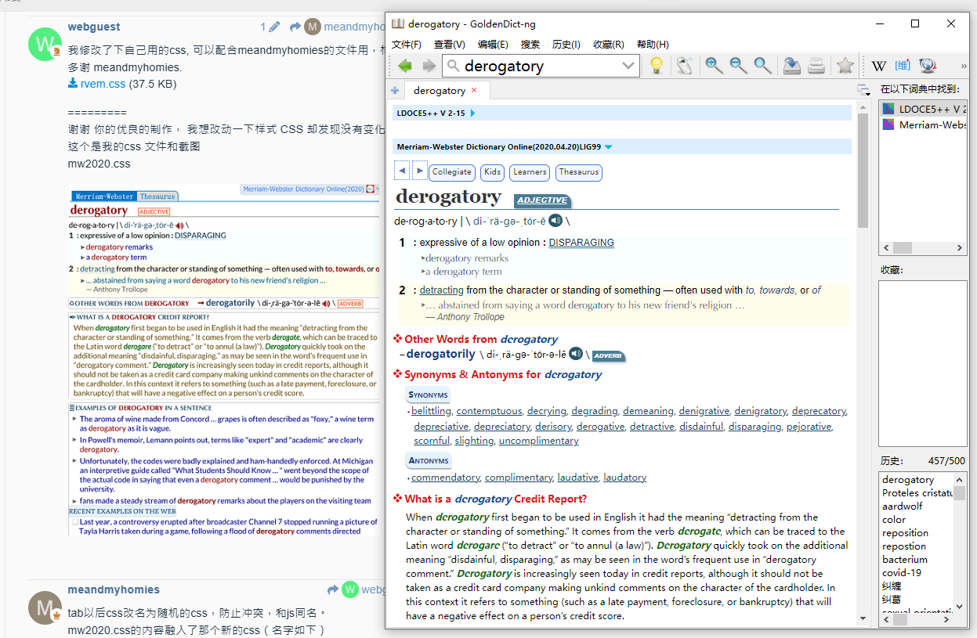Select the Collegiate button
The image size is (977, 638).
(x=452, y=171)
